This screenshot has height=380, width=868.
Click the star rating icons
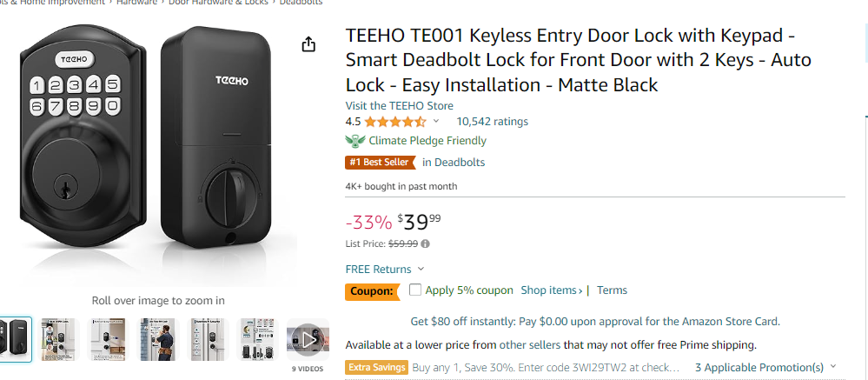pyautogui.click(x=395, y=122)
